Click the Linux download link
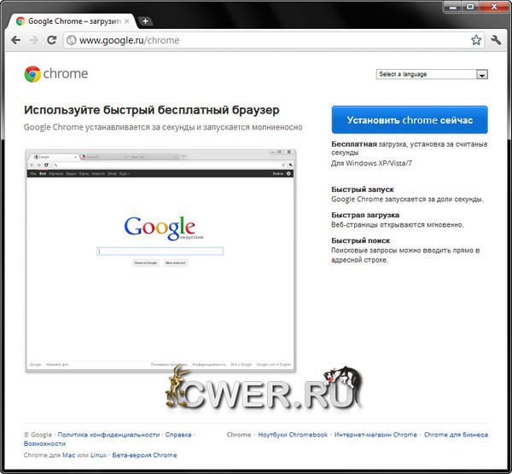 pyautogui.click(x=101, y=455)
